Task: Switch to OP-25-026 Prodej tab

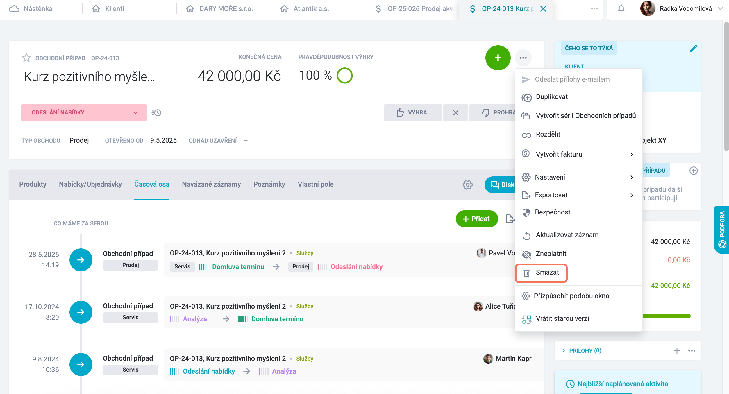Action: pyautogui.click(x=415, y=9)
